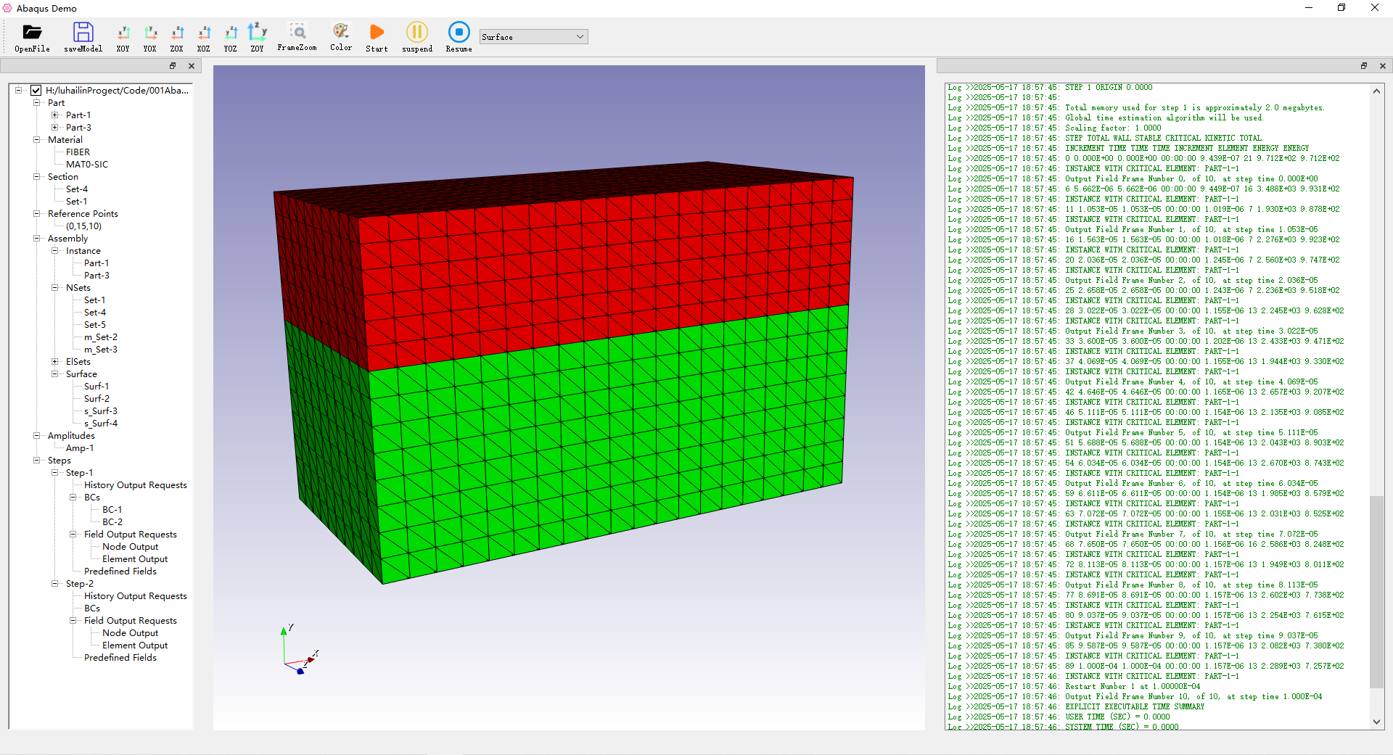
Task: Select the FIBER material
Action: (x=78, y=152)
